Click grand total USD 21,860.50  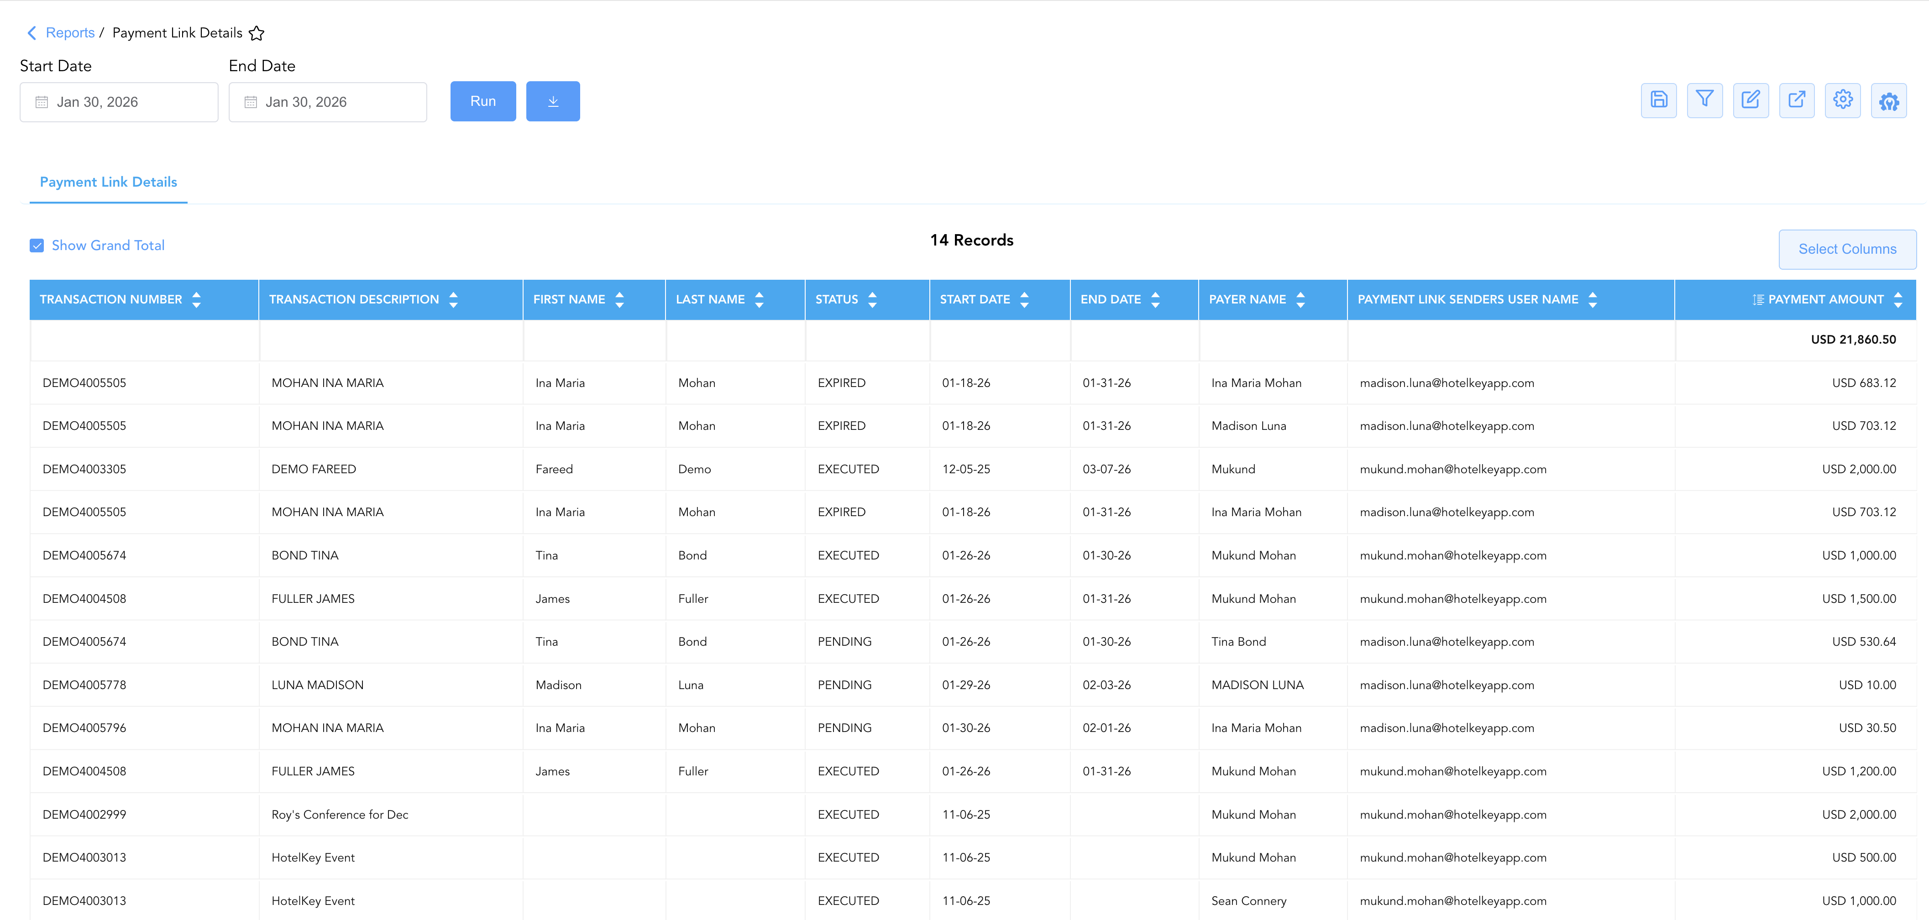1853,340
